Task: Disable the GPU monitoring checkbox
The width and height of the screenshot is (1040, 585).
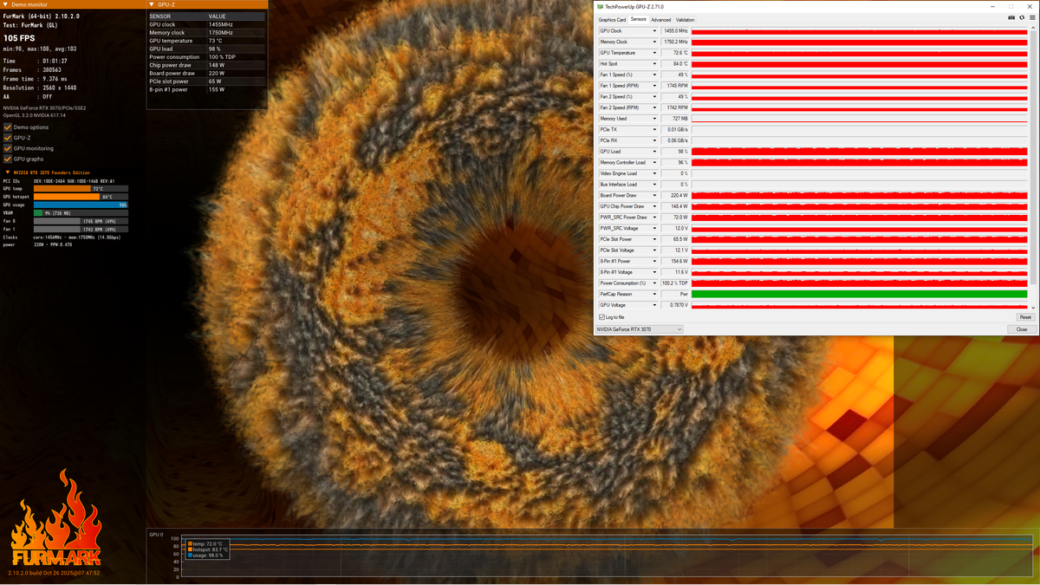Action: click(x=8, y=148)
